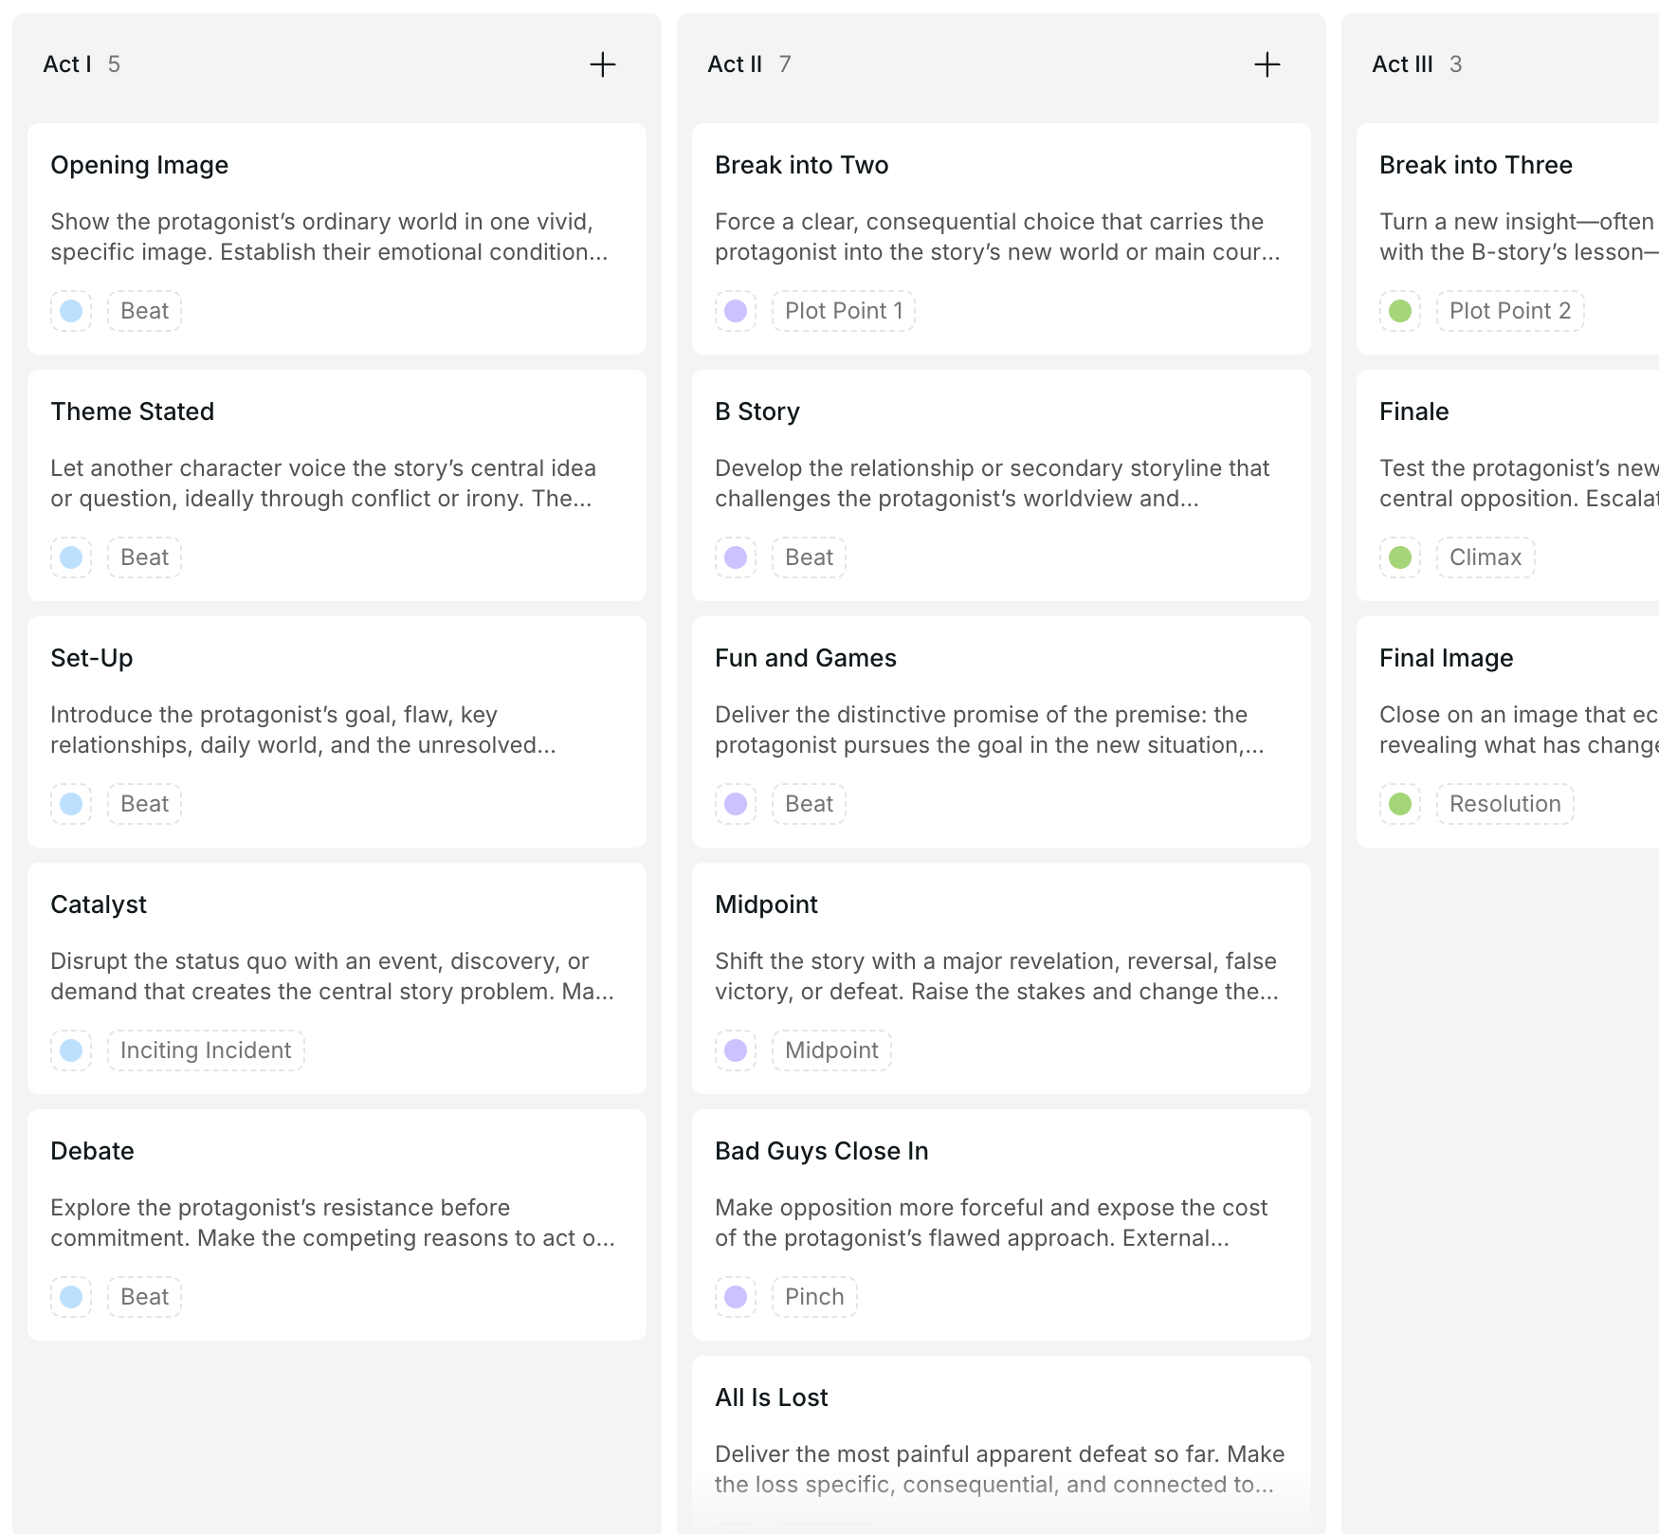Change the color of Opening Image card
Screen dimensions: 1659x1534
(x=71, y=311)
